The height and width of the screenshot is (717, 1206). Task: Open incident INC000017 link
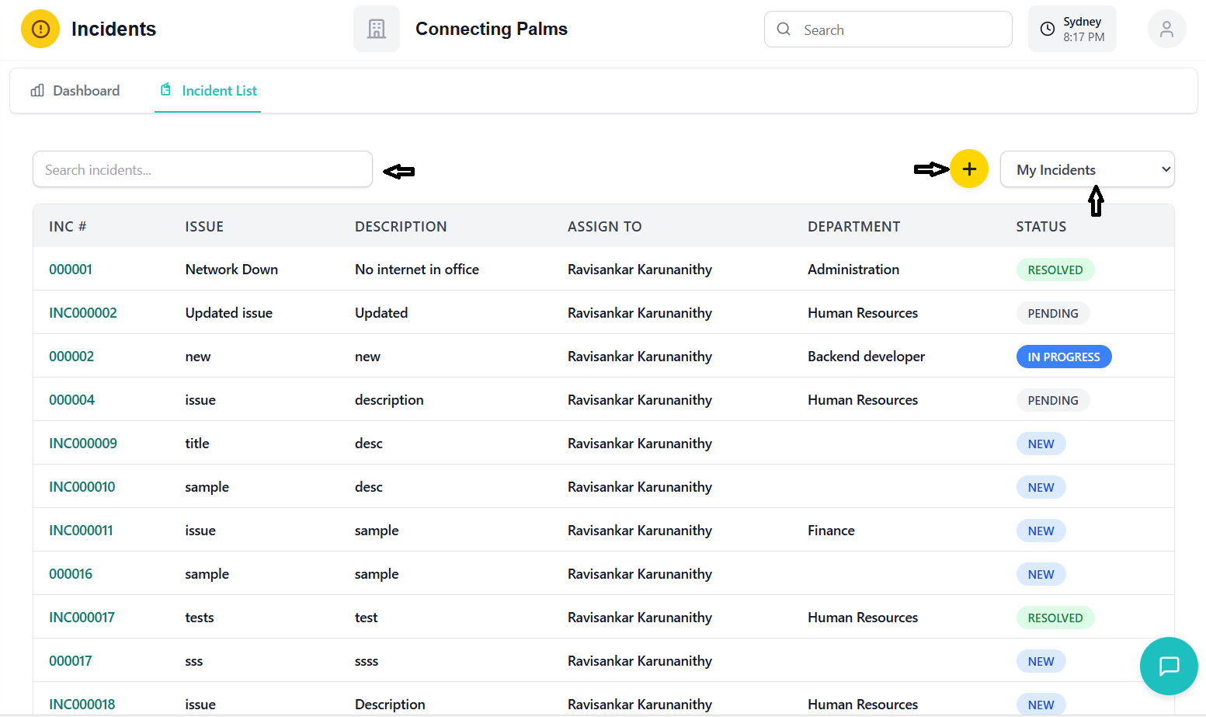pos(82,618)
